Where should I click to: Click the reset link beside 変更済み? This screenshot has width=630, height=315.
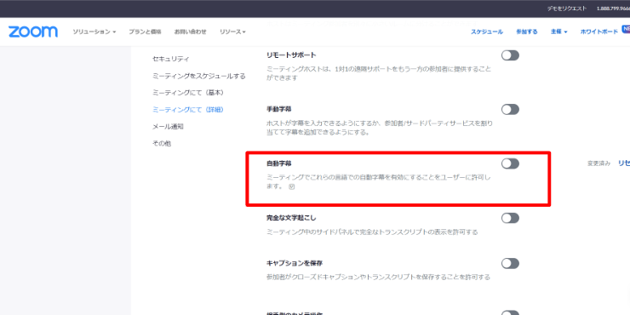pyautogui.click(x=624, y=163)
